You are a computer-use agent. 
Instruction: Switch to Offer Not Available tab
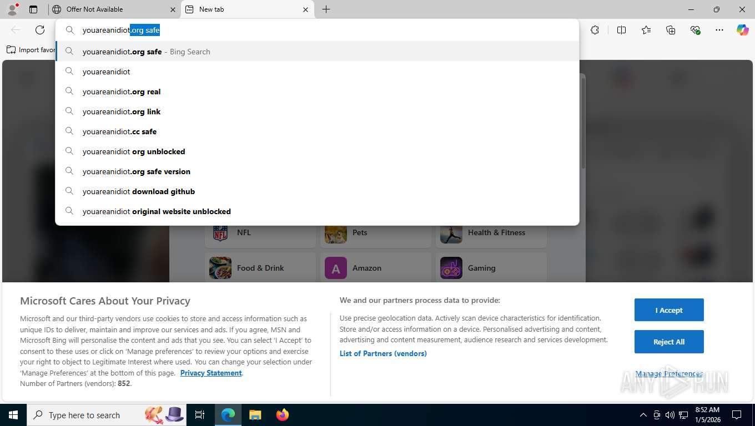click(x=114, y=9)
